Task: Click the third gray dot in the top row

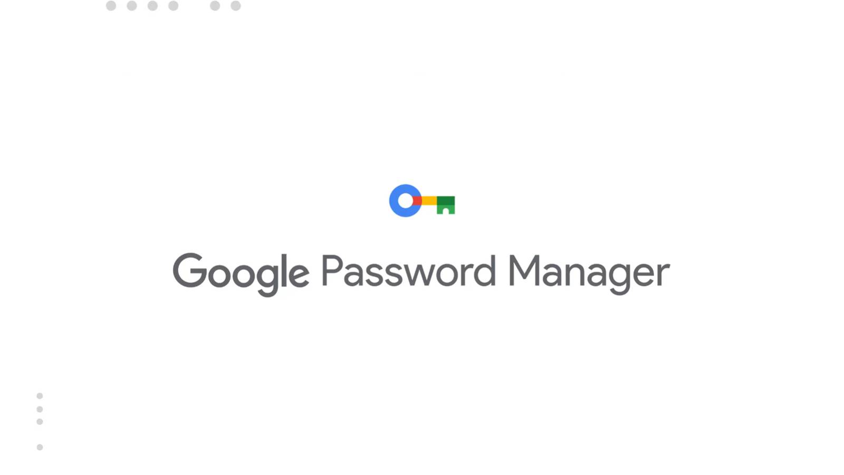Action: [152, 6]
